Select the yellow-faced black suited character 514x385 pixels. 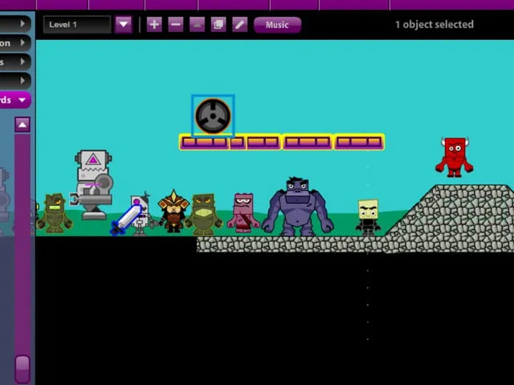368,217
